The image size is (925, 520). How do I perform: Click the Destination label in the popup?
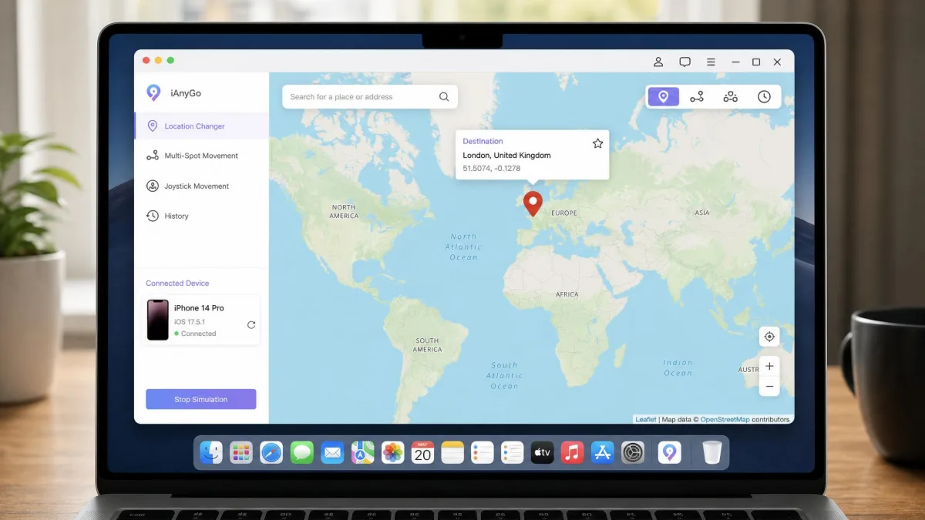tap(483, 141)
